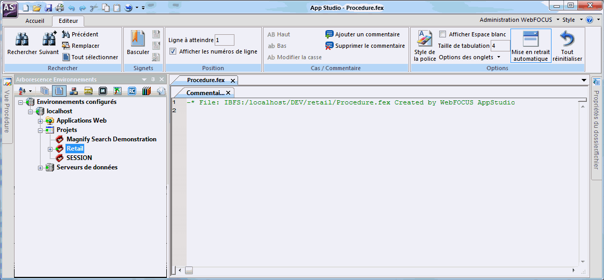Click the blue Help question mark icon

[x=589, y=20]
